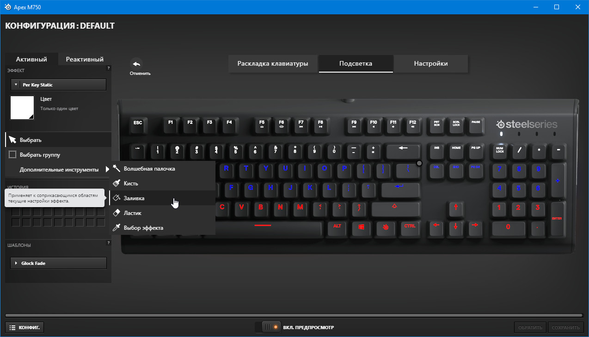Expand Дополнительные инструменты submenu
The image size is (589, 337).
tap(58, 170)
